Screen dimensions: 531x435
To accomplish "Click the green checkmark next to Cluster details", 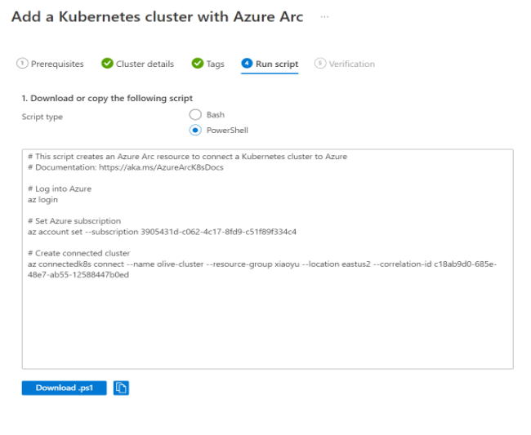I will click(107, 64).
